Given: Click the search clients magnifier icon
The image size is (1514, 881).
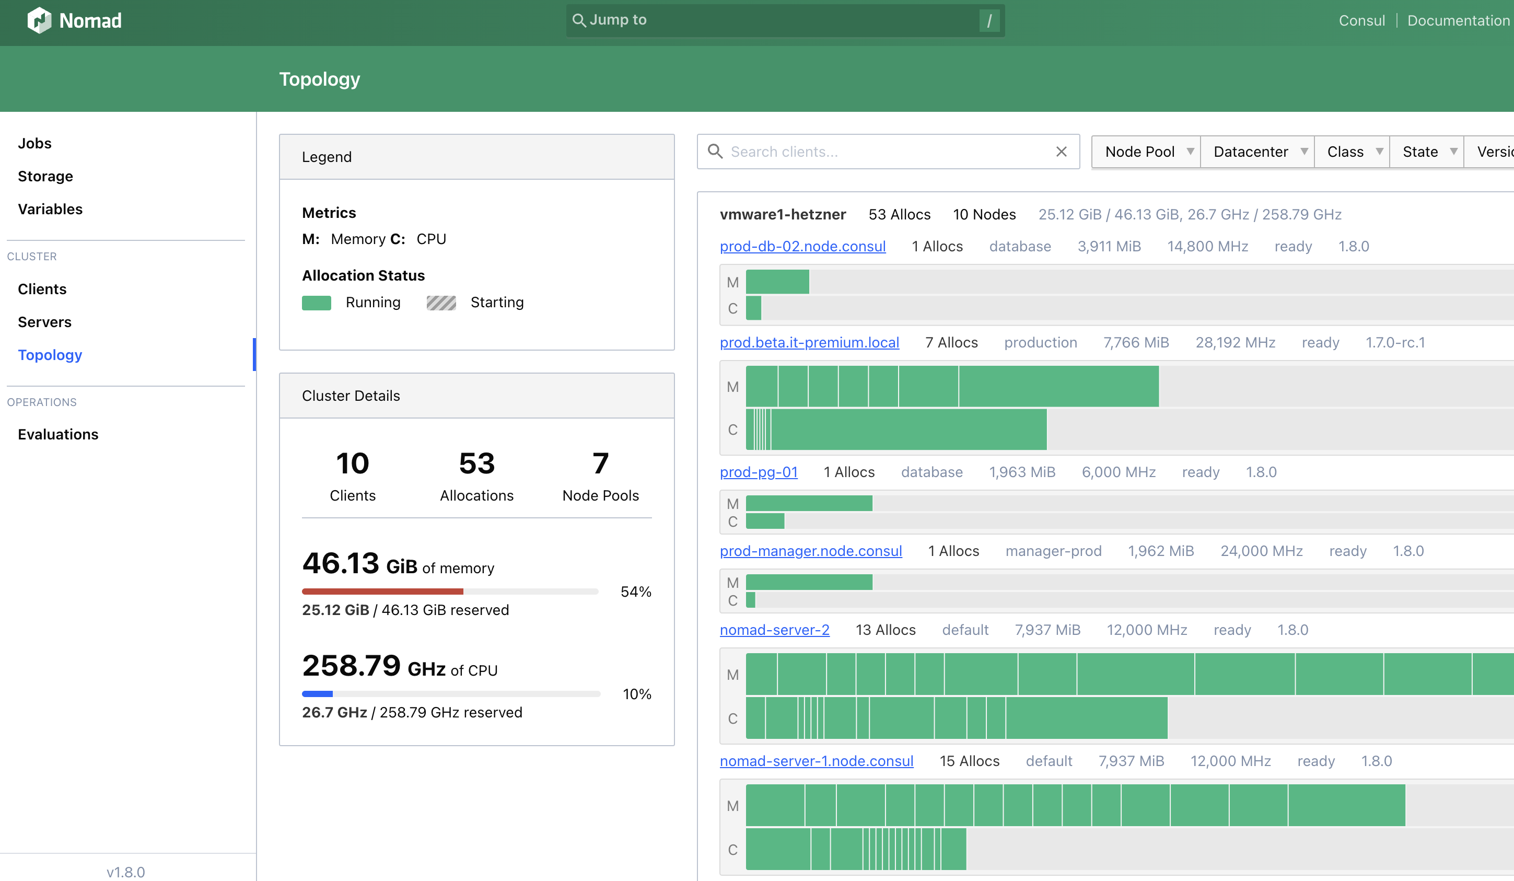Looking at the screenshot, I should point(715,152).
